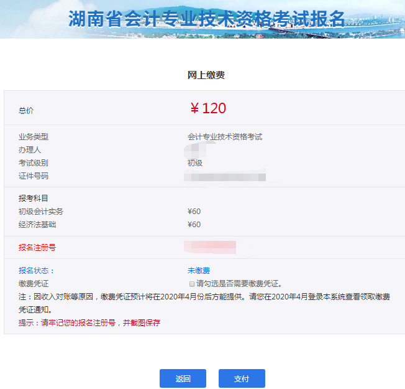
Task: Click the ¥60 fee beside 经济法基础
Action: tap(194, 225)
